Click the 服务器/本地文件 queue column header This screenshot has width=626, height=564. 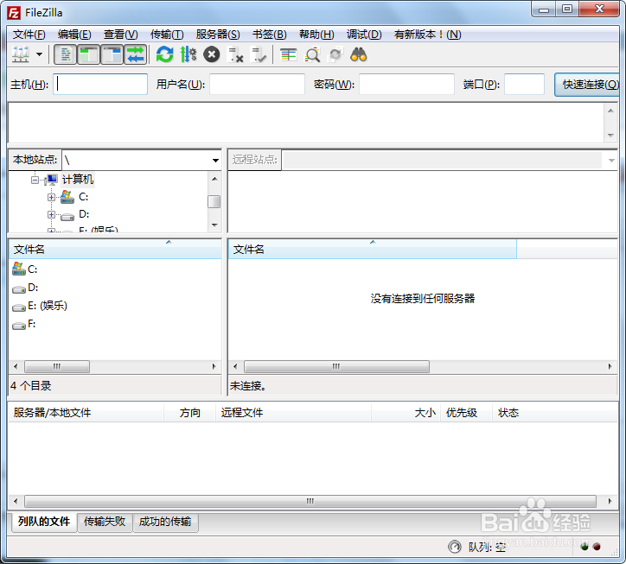point(86,413)
